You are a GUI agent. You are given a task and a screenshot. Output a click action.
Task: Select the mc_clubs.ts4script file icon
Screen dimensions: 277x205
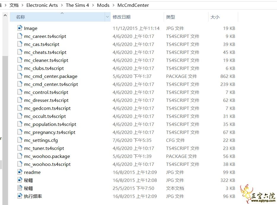point(20,68)
